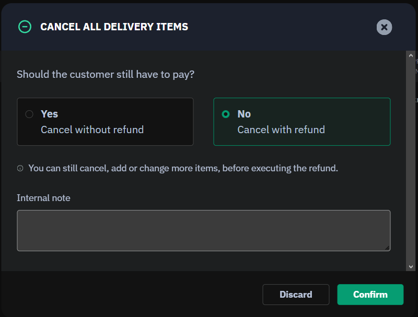Click the 'Internal note' field label
418x317 pixels.
[43, 198]
